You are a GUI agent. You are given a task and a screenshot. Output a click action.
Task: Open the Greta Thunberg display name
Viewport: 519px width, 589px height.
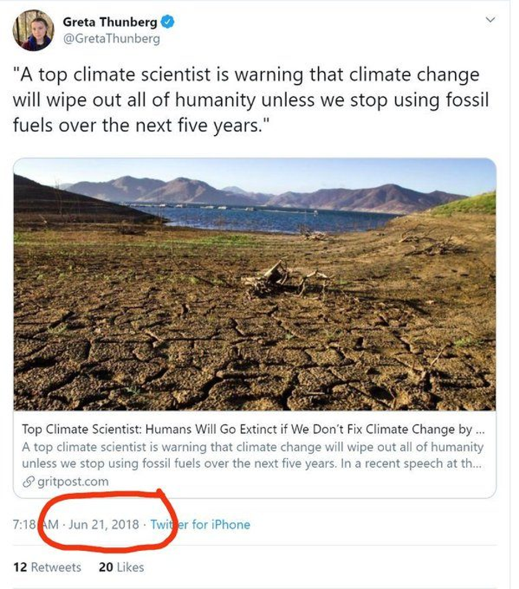tap(110, 23)
